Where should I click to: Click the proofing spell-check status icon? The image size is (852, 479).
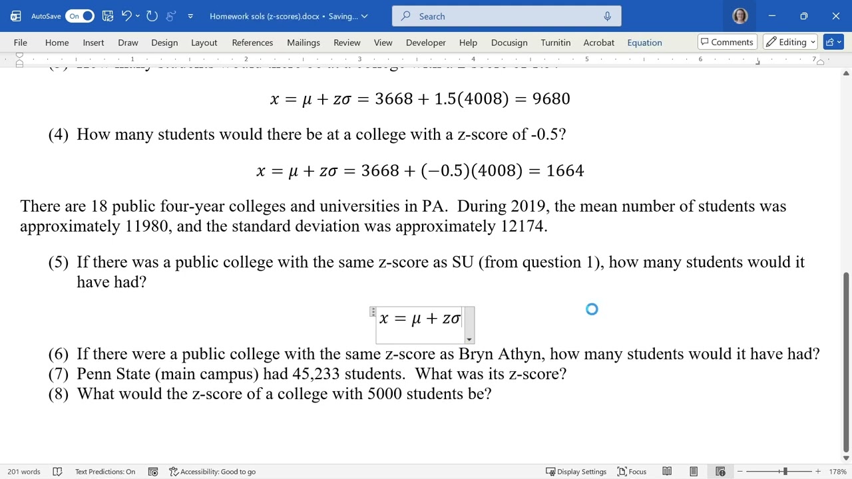click(57, 472)
